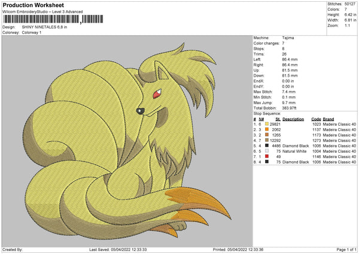This screenshot has width=359, height=254.
Task: Select the Max Jump value '9.7 mm'
Action: click(x=289, y=102)
